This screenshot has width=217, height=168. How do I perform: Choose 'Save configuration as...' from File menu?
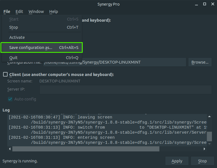click(42, 48)
